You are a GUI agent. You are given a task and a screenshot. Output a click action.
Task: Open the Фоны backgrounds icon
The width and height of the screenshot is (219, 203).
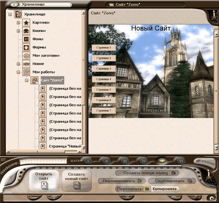26,39
